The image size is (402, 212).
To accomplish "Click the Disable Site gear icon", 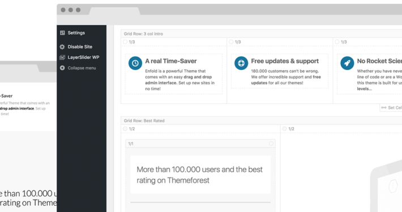I will tap(62, 47).
